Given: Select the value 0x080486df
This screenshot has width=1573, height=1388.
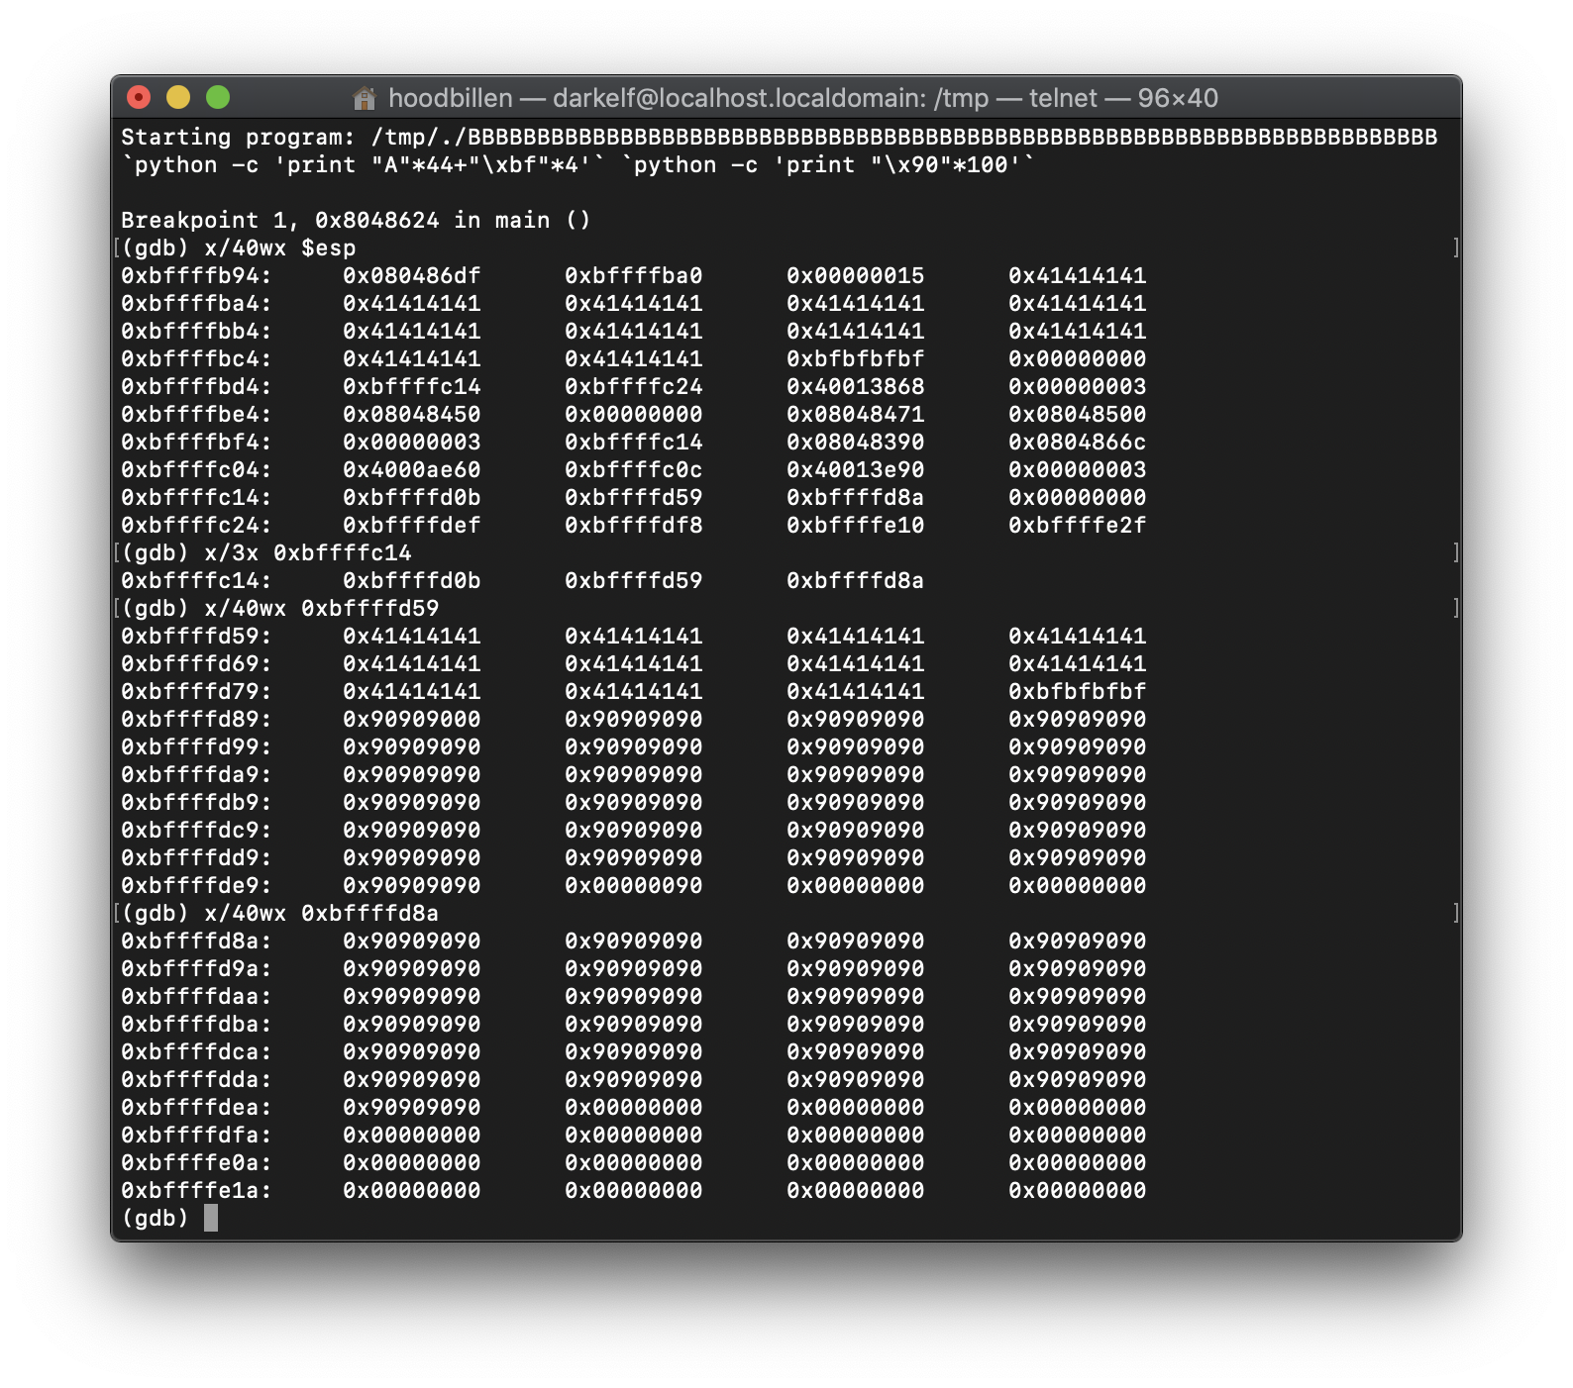Looking at the screenshot, I should (412, 275).
